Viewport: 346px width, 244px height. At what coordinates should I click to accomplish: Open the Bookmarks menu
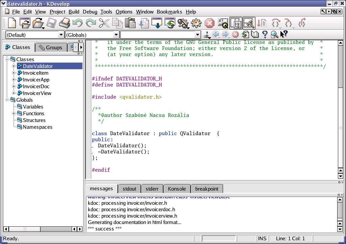click(x=169, y=12)
